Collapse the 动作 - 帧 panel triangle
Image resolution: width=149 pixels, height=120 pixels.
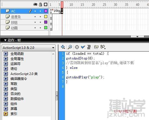[x=5, y=40]
